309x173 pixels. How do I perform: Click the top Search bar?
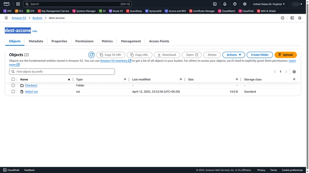tap(77, 4)
